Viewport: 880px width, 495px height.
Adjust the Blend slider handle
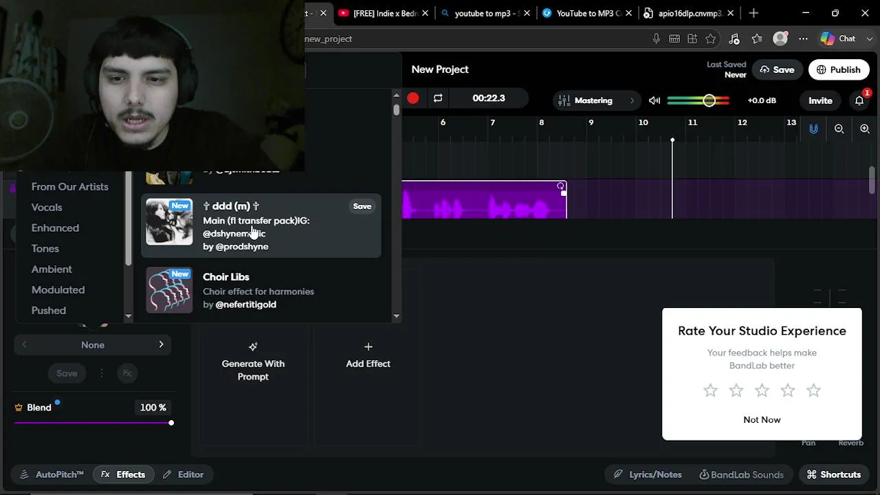tap(171, 423)
